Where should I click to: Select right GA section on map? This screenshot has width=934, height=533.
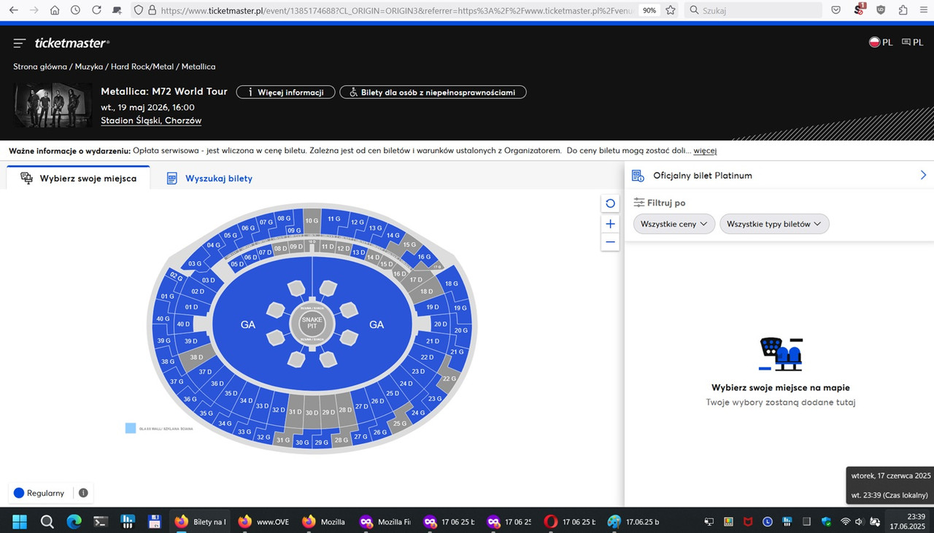click(x=377, y=324)
